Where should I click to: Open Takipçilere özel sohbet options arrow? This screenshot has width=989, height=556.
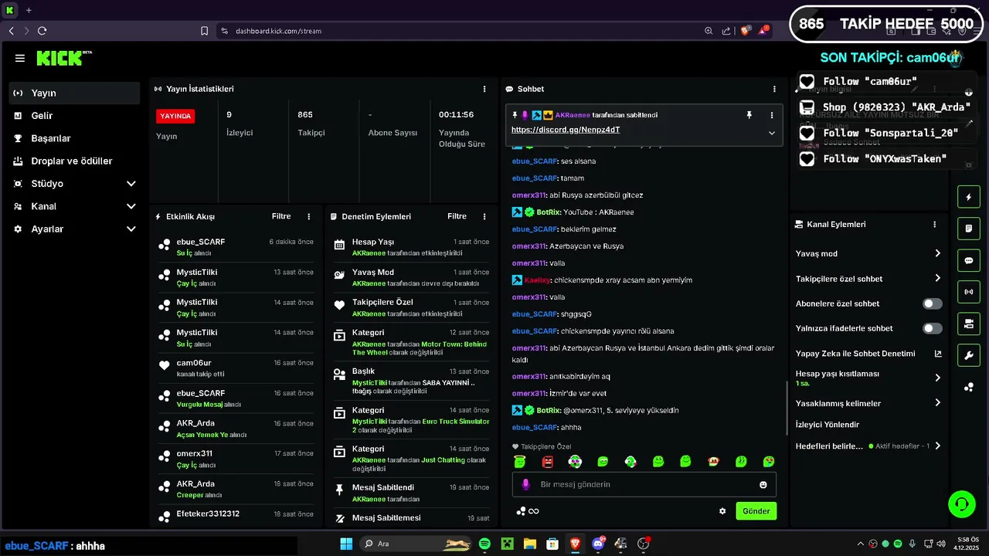point(938,278)
